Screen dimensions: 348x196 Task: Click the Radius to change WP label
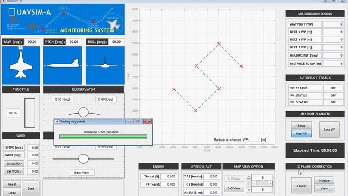(240, 140)
